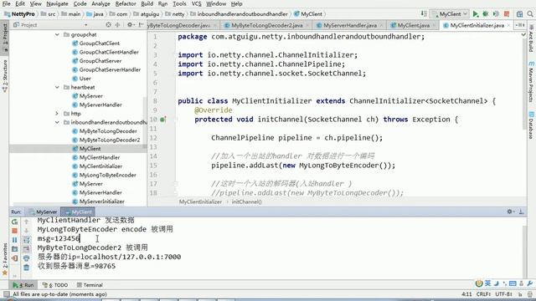The image size is (536, 301).
Task: Open Maven Projects side panel
Action: click(531, 81)
